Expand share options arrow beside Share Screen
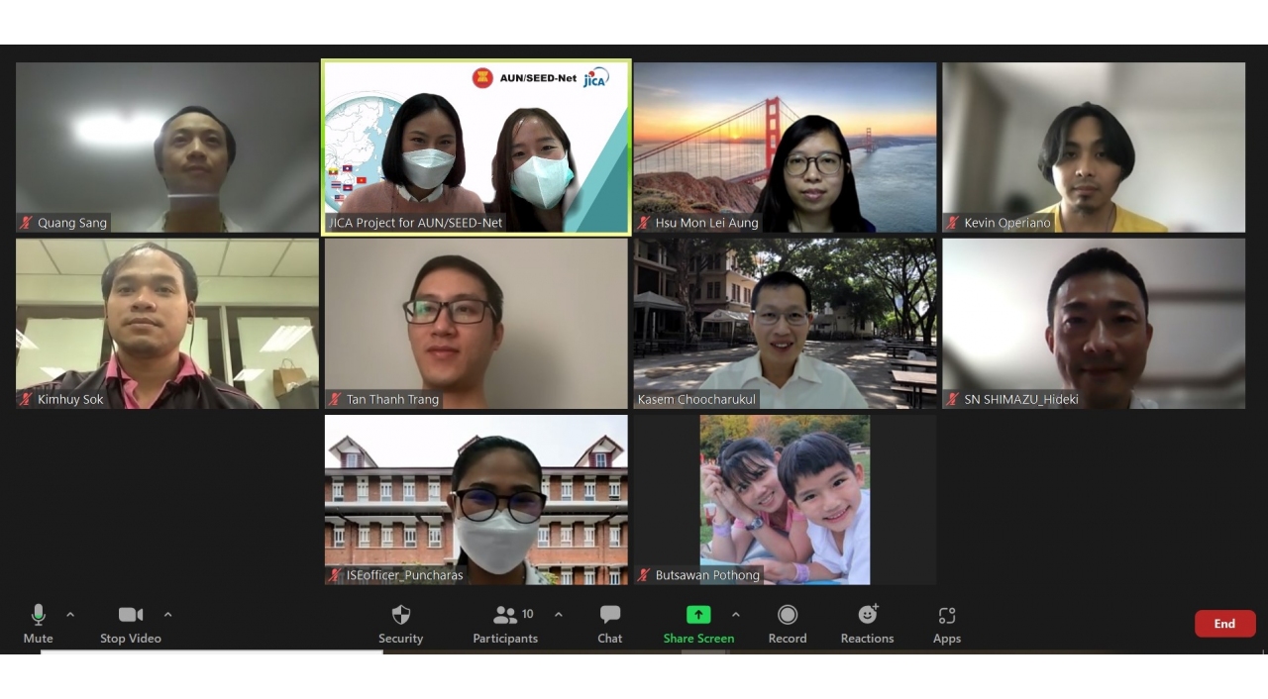This screenshot has height=699, width=1268. [735, 615]
